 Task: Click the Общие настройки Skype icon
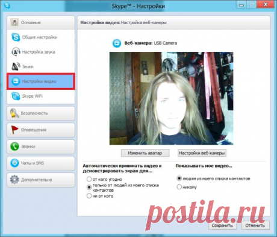(16, 37)
